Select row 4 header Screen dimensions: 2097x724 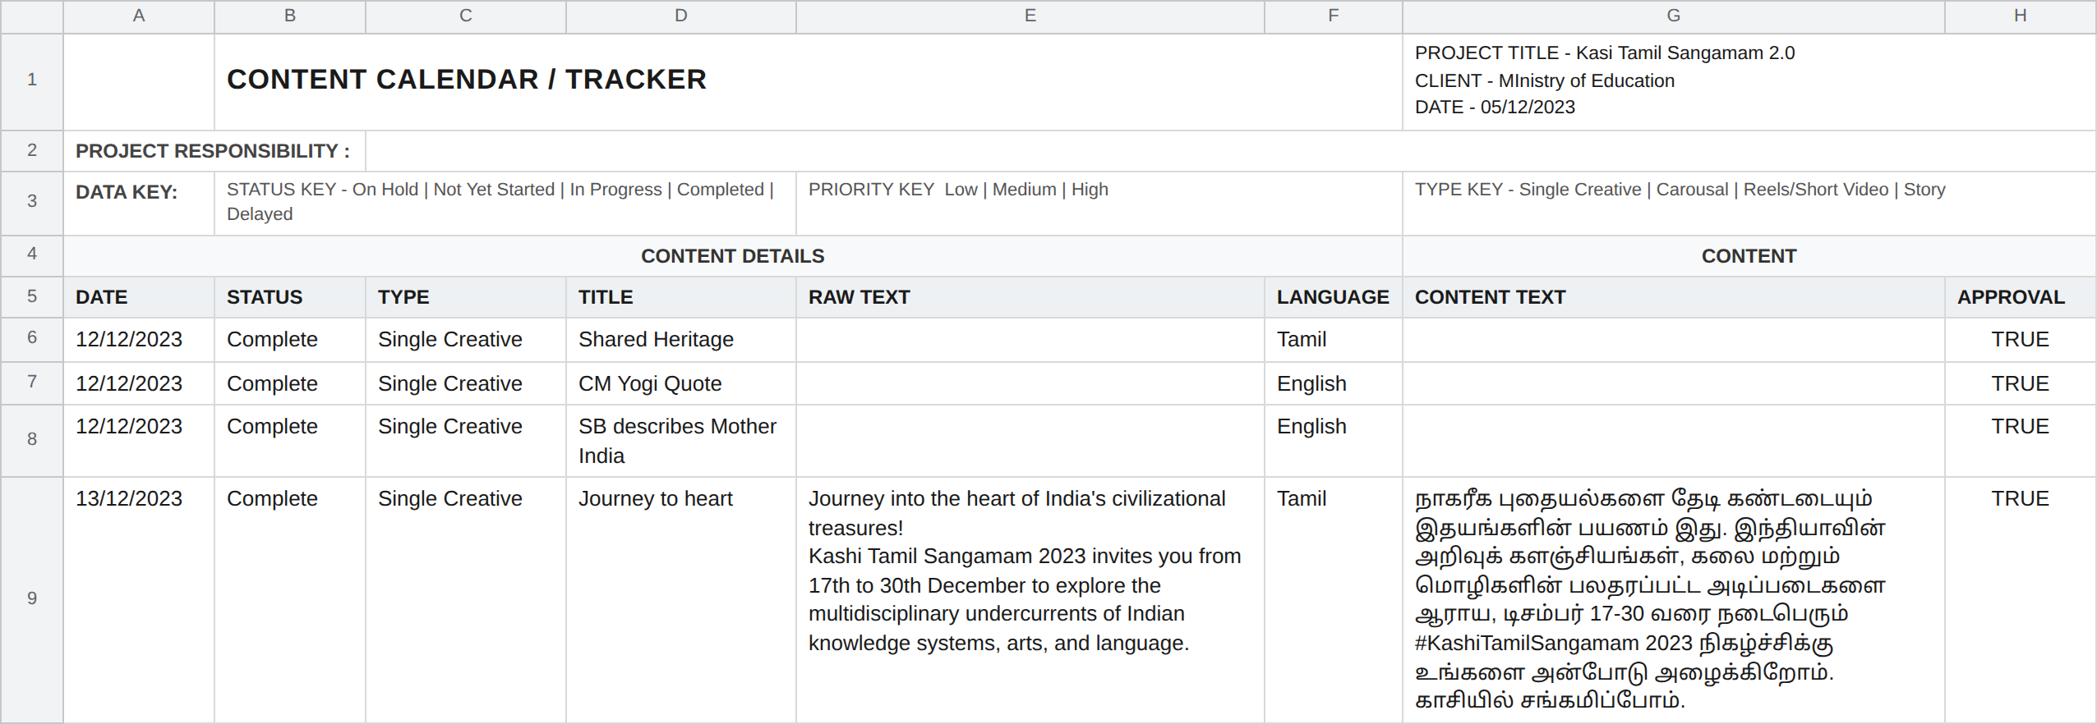(x=32, y=255)
